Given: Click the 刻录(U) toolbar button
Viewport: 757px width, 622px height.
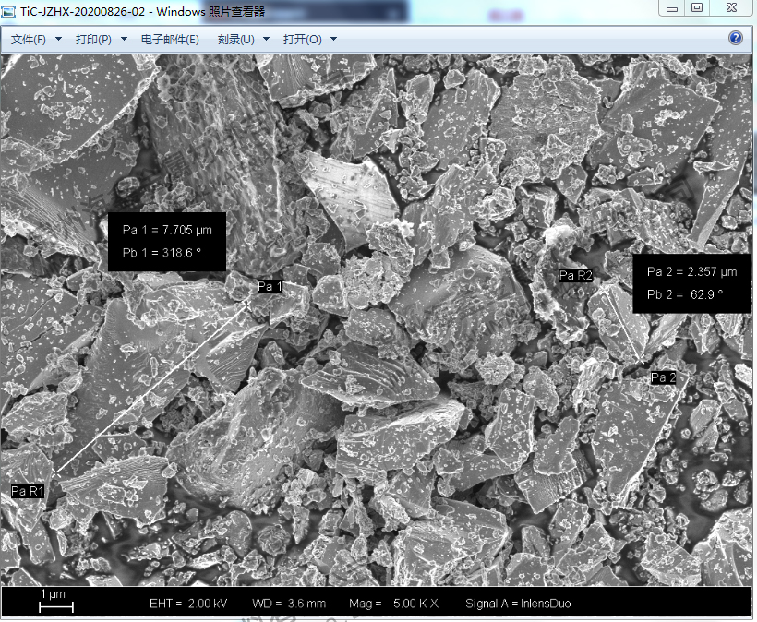Looking at the screenshot, I should click(236, 40).
